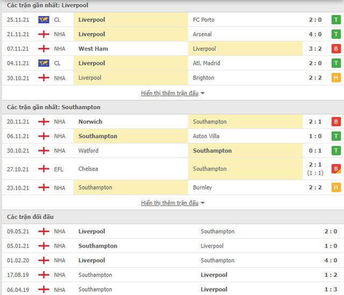This screenshot has width=344, height=295.
Task: Expand more Liverpool matches with the dropdown arrow
Action: pos(203,93)
